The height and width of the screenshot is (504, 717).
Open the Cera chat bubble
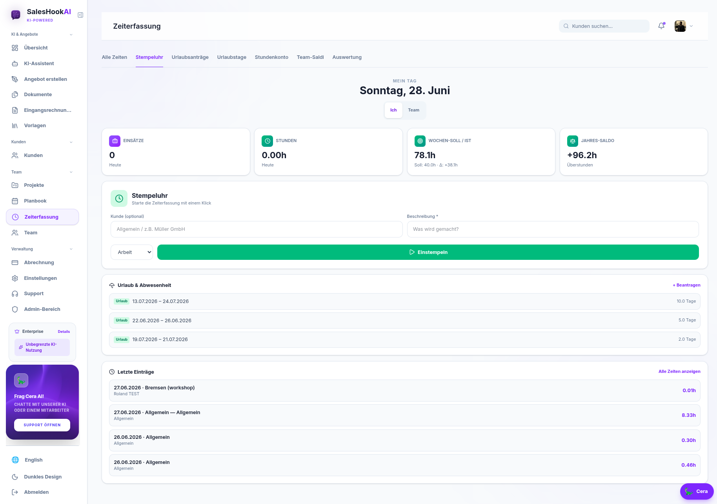pos(697,491)
